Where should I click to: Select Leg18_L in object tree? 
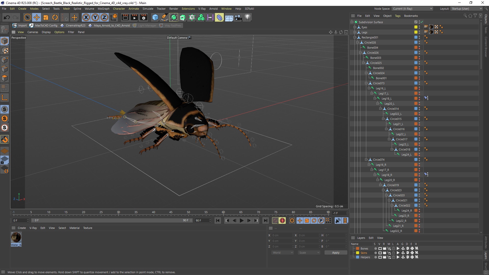pos(386,99)
